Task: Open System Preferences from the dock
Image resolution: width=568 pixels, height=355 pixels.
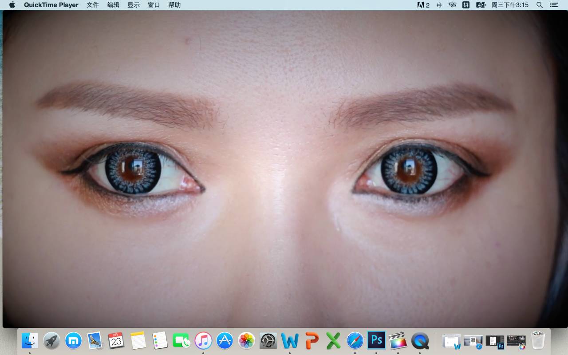Action: (268, 341)
